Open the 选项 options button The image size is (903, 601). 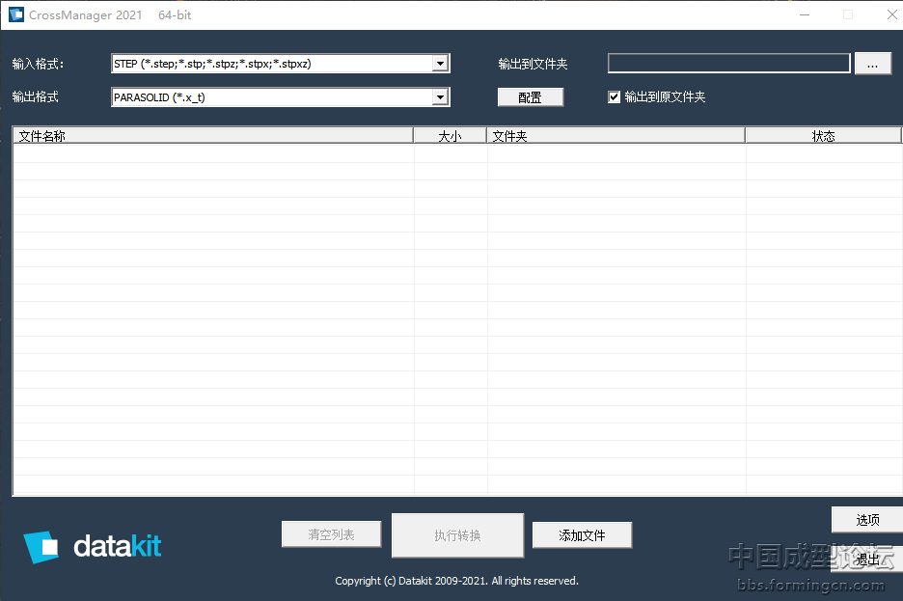[866, 520]
